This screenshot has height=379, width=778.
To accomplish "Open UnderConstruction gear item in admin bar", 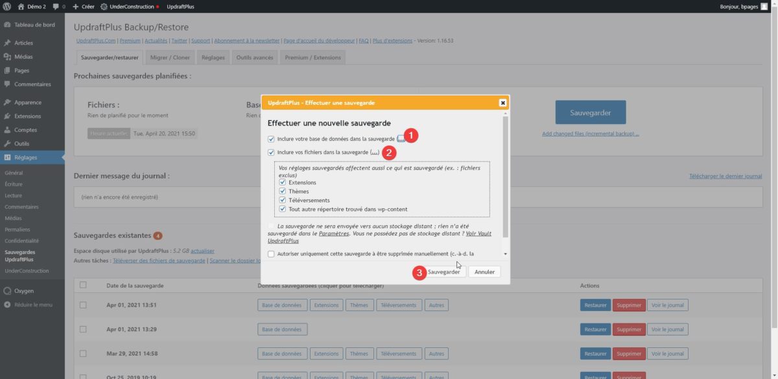I will tap(130, 6).
